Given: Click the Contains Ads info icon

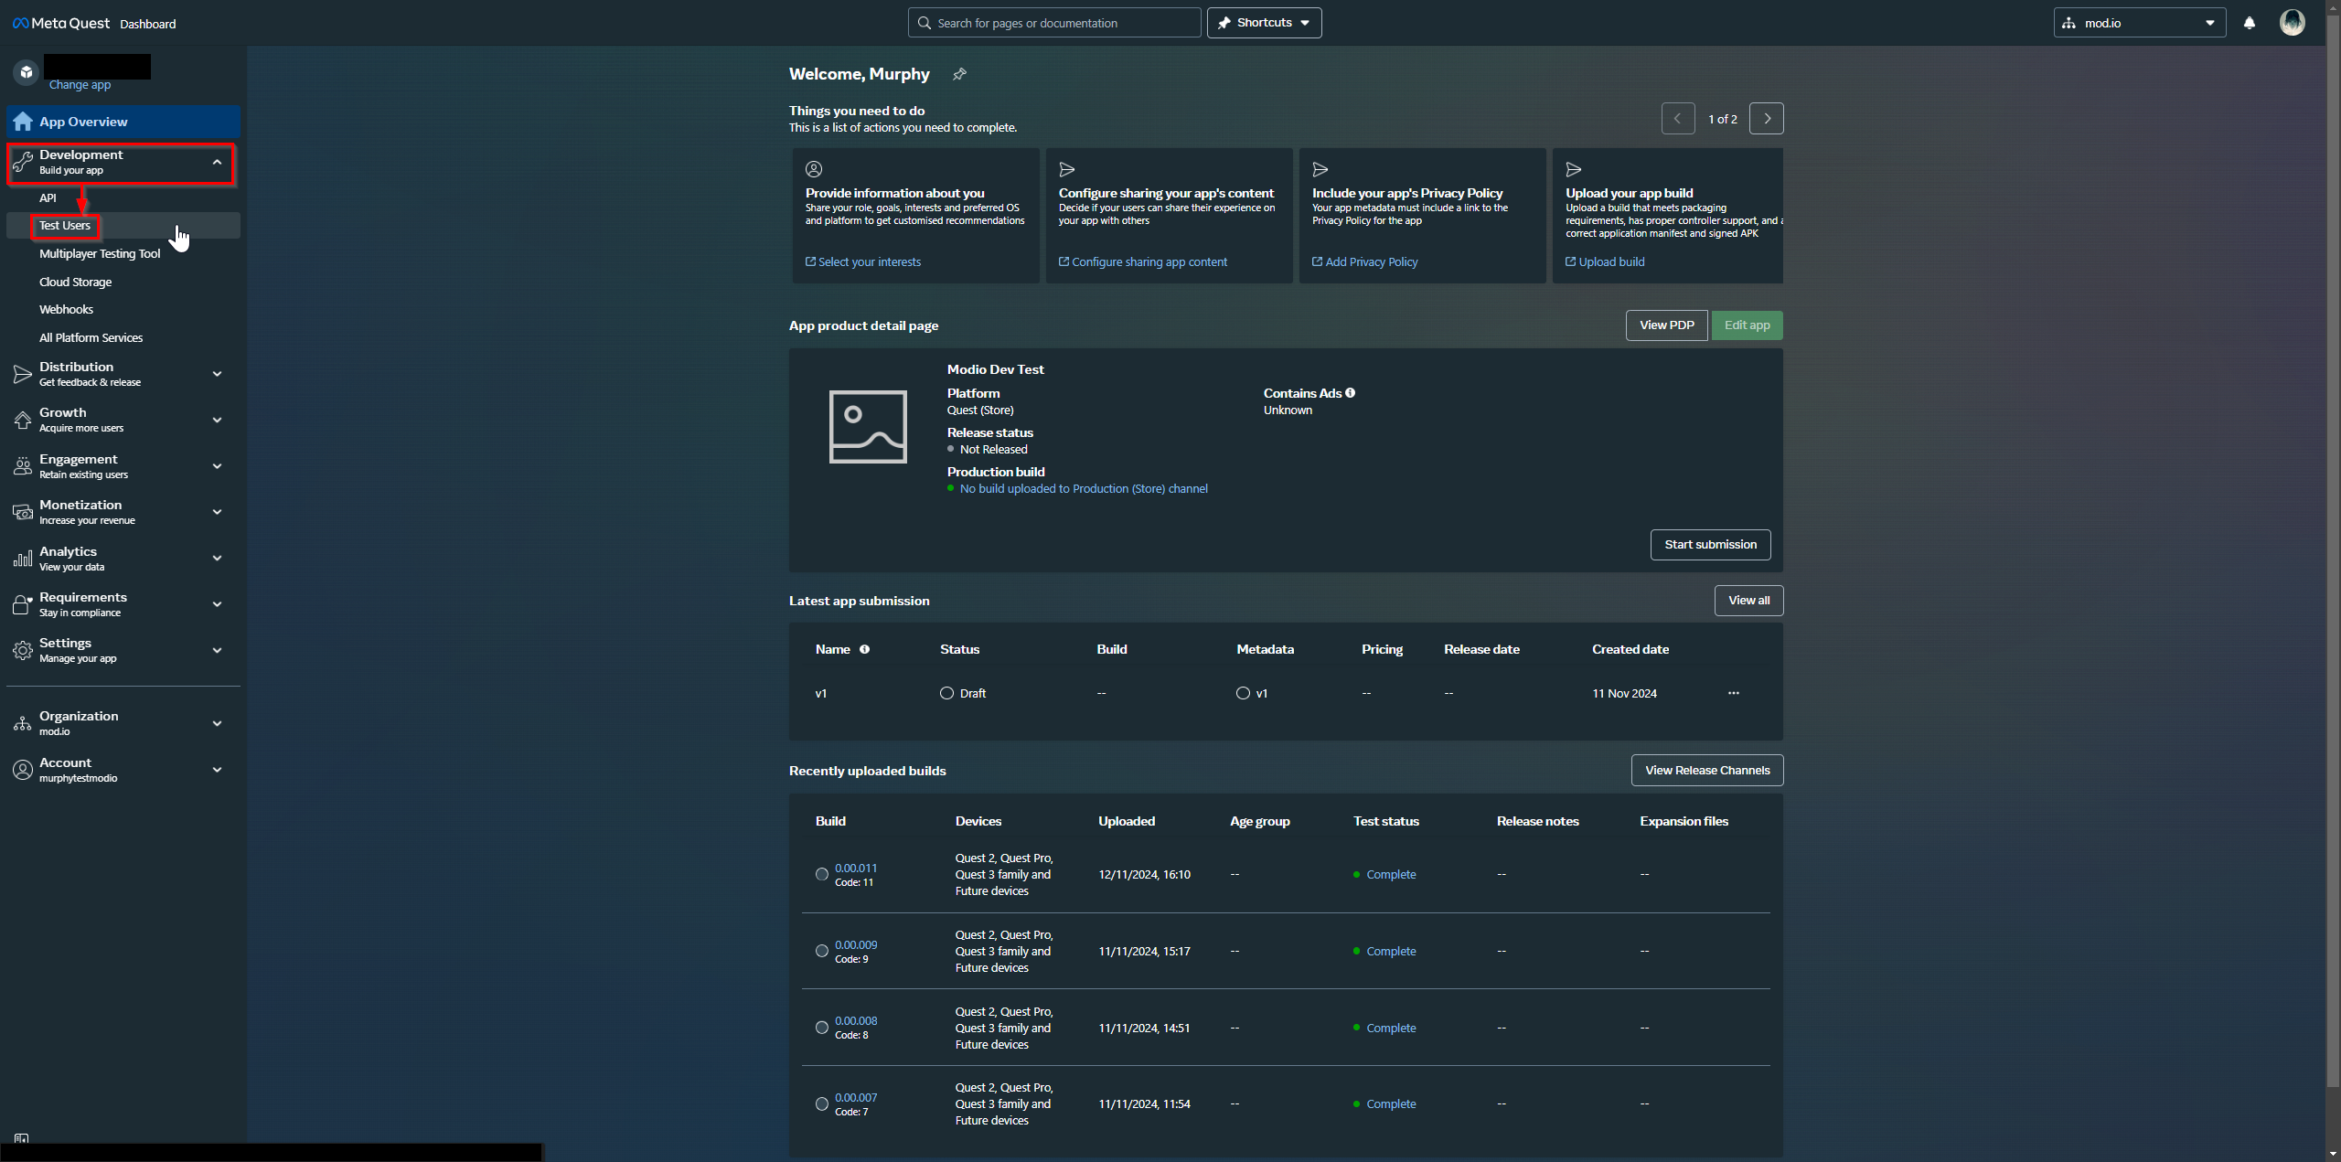Looking at the screenshot, I should (x=1350, y=393).
